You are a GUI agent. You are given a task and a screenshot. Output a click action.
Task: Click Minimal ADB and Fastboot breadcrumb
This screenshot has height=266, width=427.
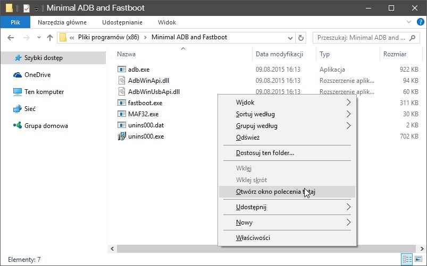tap(189, 37)
